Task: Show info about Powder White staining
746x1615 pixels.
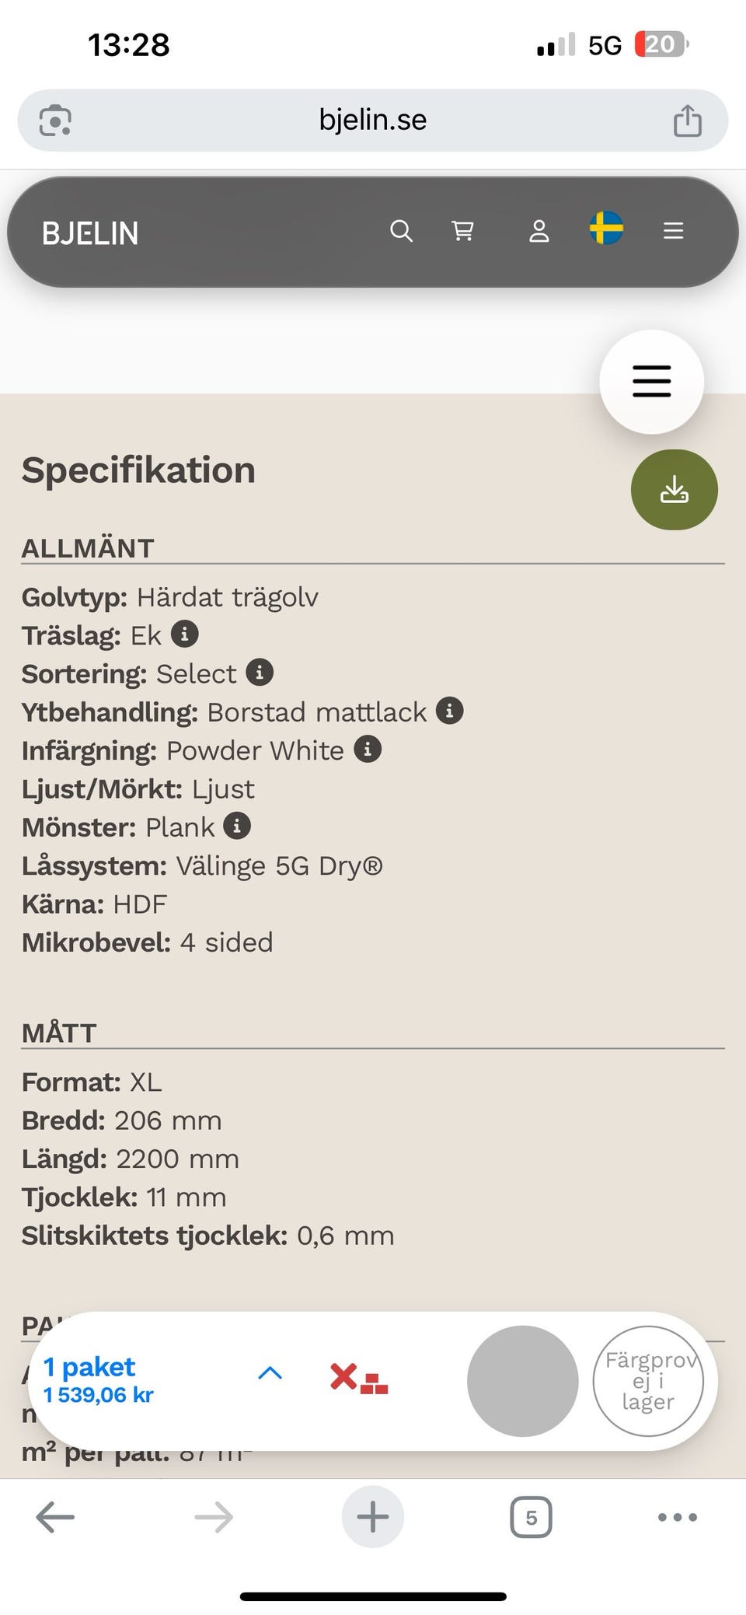Action: pos(368,750)
